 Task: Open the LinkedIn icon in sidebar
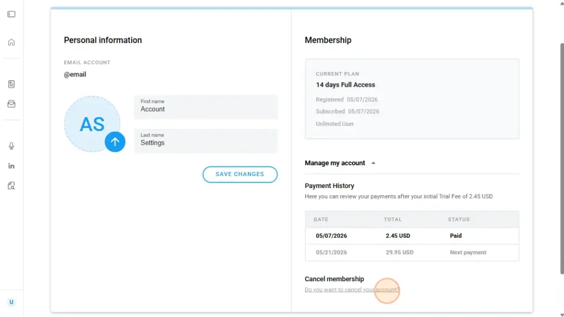click(x=11, y=166)
